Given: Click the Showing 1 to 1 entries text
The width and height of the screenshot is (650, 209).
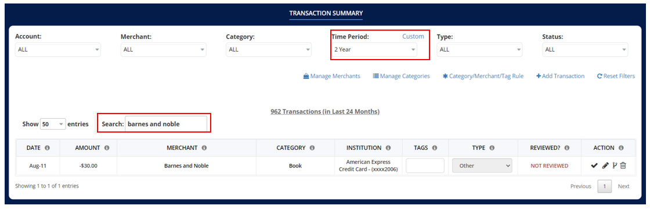Looking at the screenshot, I should click(47, 186).
